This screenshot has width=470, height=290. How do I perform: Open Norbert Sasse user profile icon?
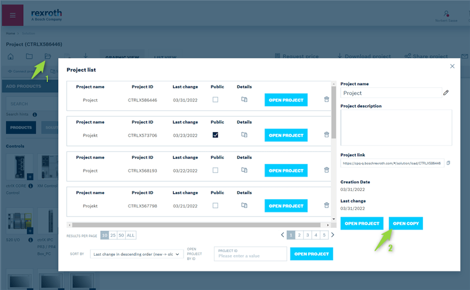click(x=446, y=14)
